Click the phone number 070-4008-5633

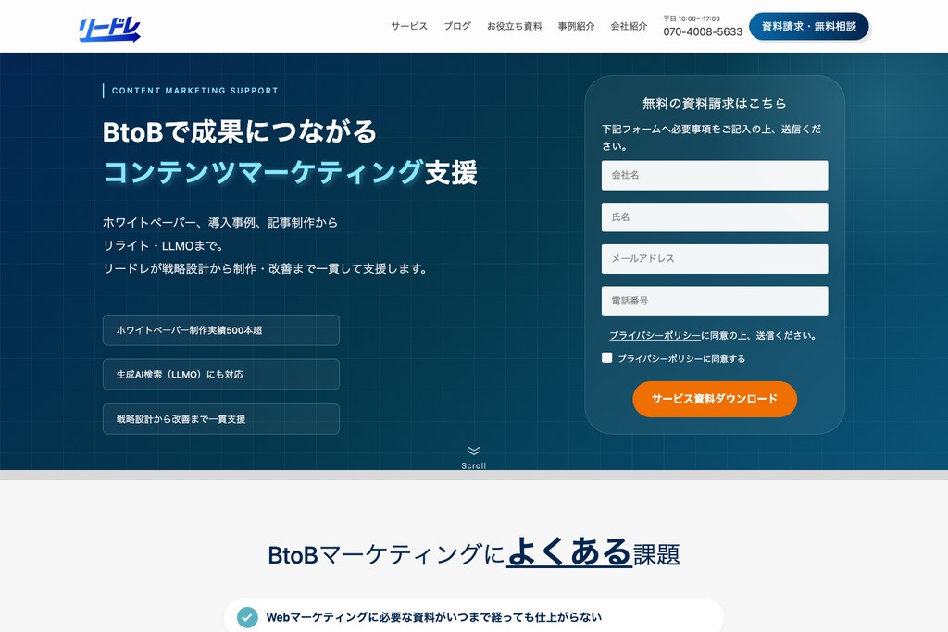(703, 32)
